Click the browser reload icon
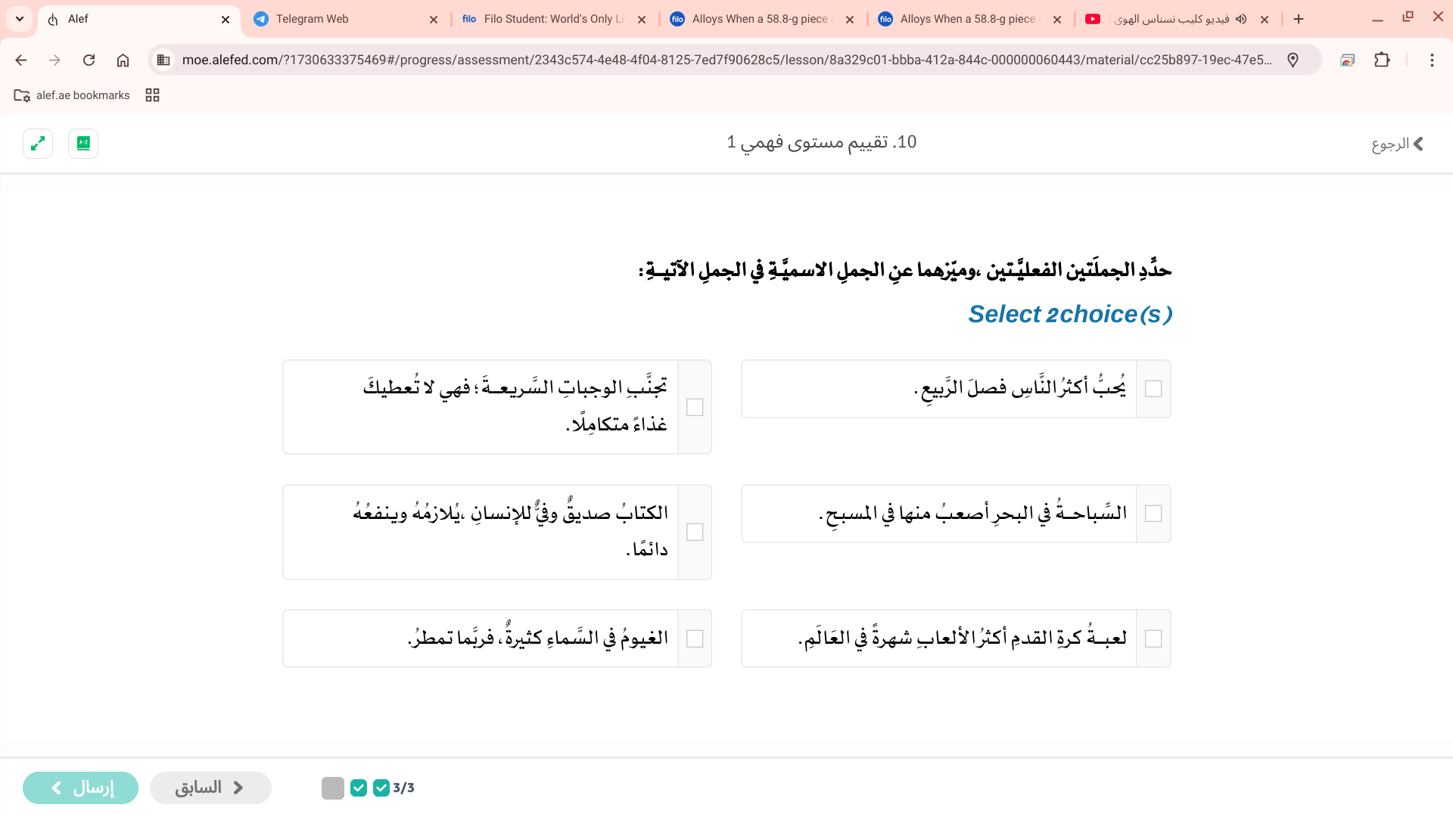 [89, 60]
